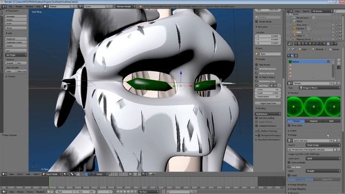Screen dimensions: 345x194
Task: Switch preview to Texture tab
Action: click(x=296, y=121)
